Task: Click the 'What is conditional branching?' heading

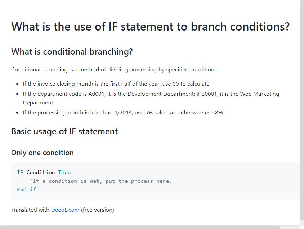Action: [x=72, y=52]
